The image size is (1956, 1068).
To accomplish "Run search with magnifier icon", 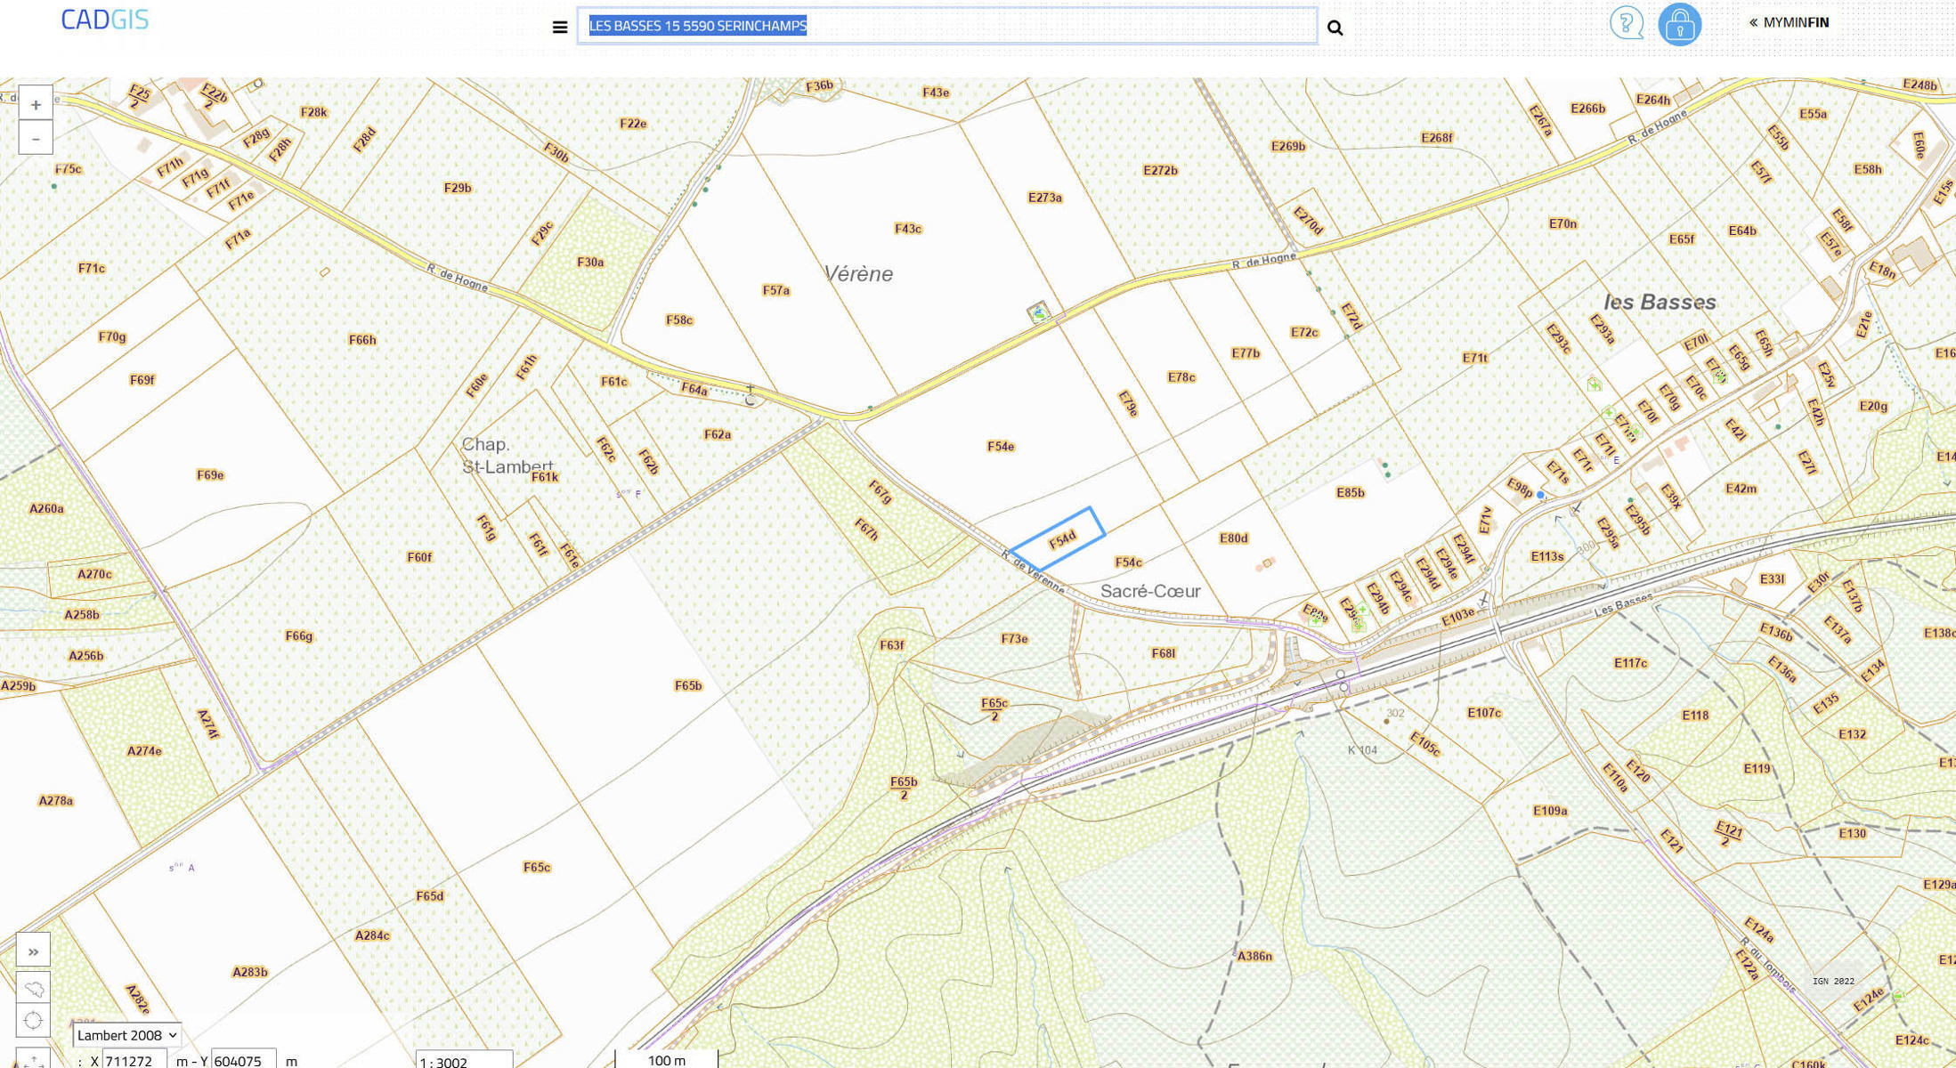I will pos(1335,28).
